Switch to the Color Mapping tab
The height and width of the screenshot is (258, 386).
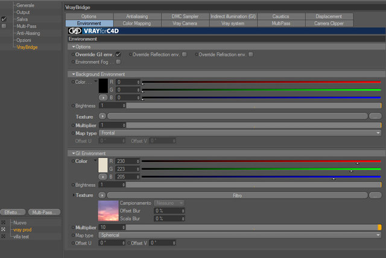(137, 24)
